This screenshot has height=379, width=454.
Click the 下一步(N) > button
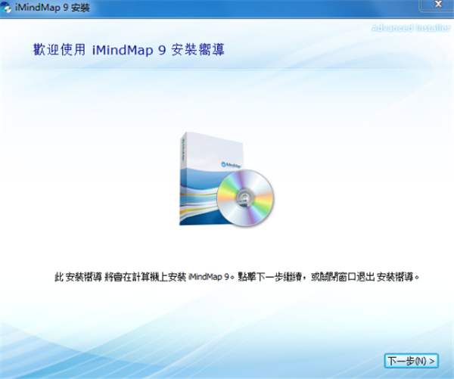coord(411,361)
